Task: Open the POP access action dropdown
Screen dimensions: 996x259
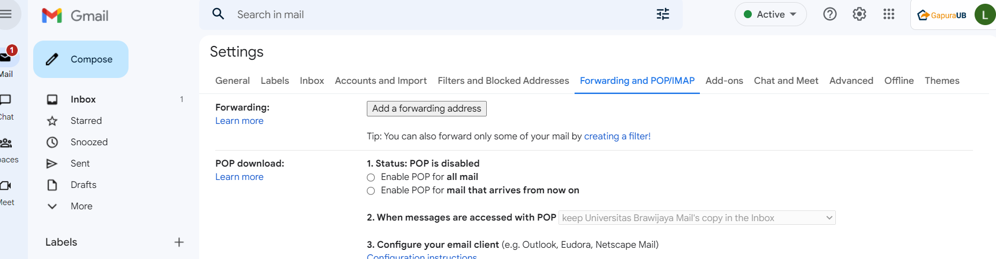Action: click(697, 218)
